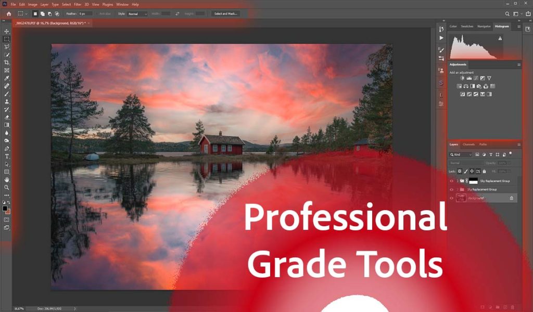This screenshot has height=312, width=533.
Task: Add a Channel Mixer adjustment
Action: (x=486, y=86)
